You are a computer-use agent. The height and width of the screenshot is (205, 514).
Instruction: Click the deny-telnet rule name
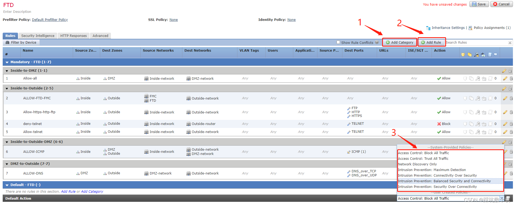pos(32,124)
